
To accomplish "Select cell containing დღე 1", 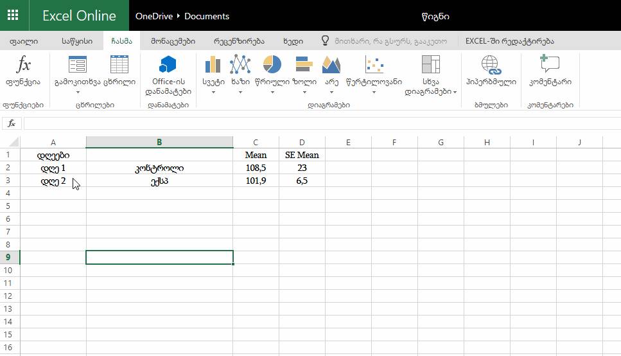I will pyautogui.click(x=53, y=168).
